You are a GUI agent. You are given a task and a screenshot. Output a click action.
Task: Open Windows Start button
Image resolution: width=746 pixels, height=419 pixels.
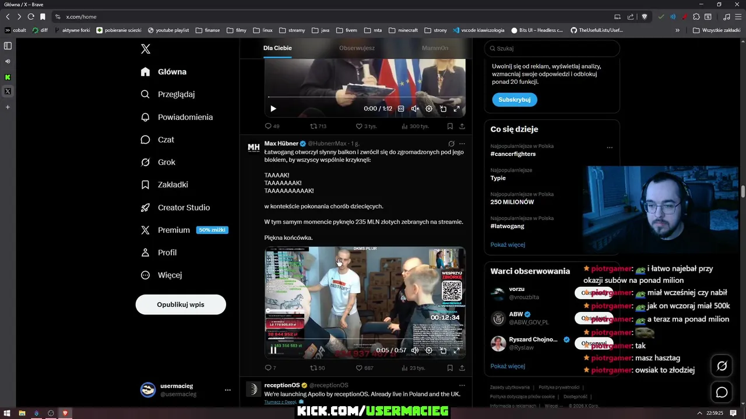(7, 413)
